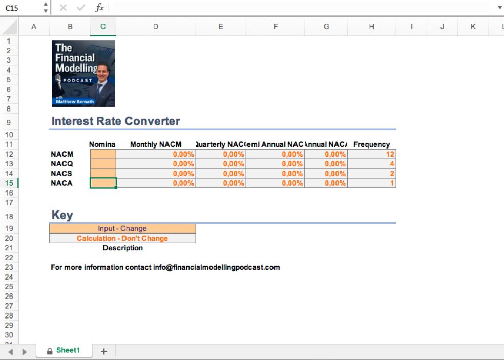
Task: Click the Financial Modelling Podcast logo image
Action: pyautogui.click(x=83, y=72)
